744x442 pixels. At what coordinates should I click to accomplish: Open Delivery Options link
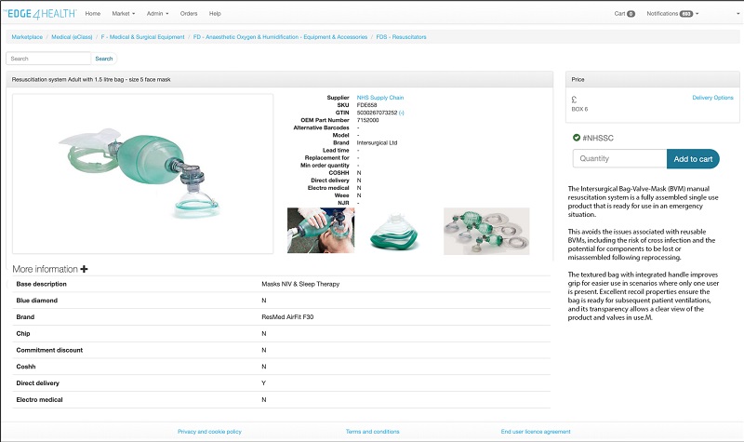coord(712,98)
